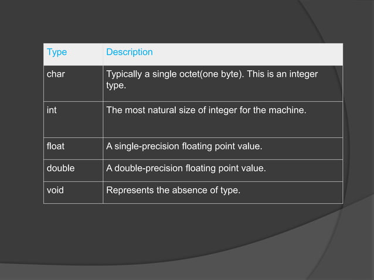
Task: Click the Description column header
Action: pyautogui.click(x=130, y=52)
